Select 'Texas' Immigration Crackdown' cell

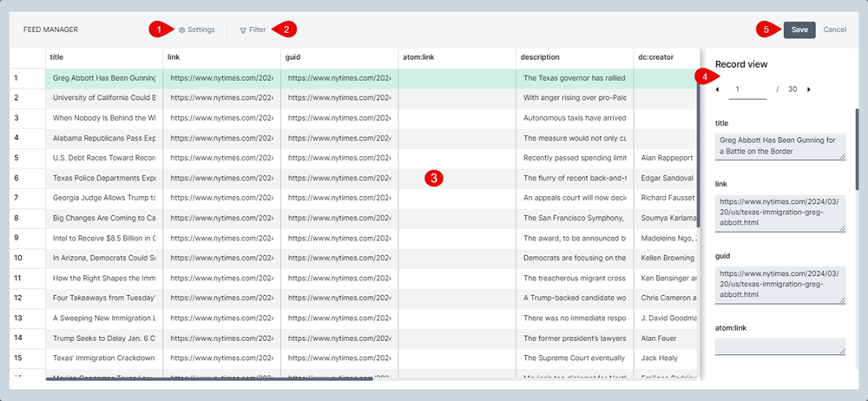pos(104,358)
